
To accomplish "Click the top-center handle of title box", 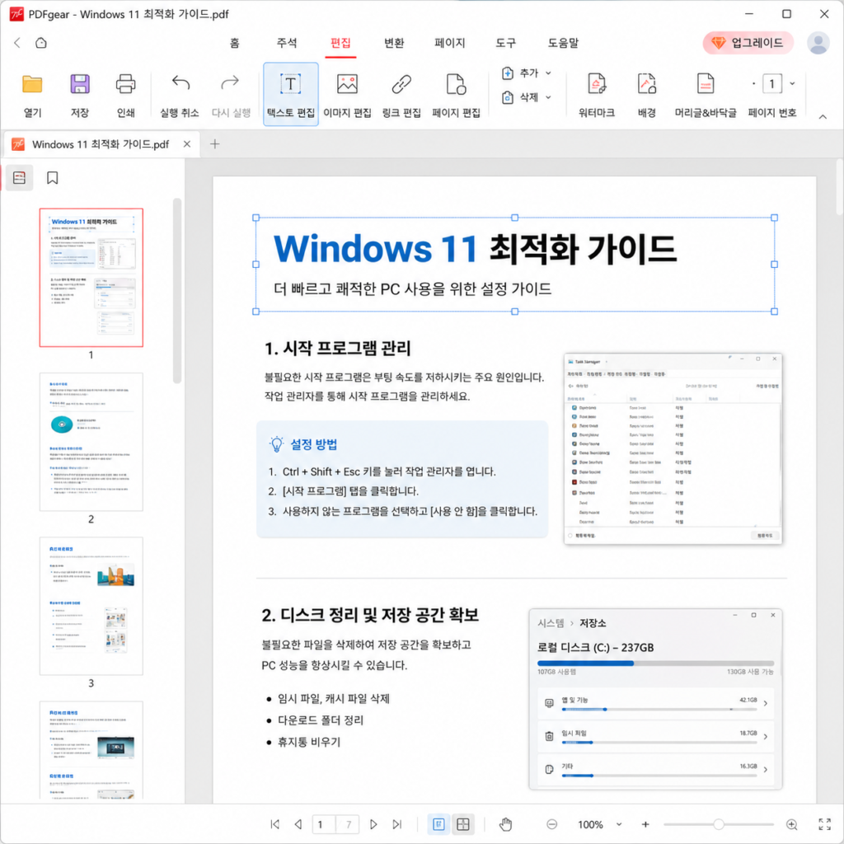I will [x=514, y=218].
